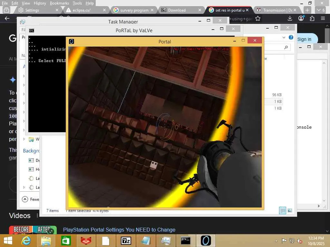Select the Portal game taskbar icon

[x=206, y=241]
